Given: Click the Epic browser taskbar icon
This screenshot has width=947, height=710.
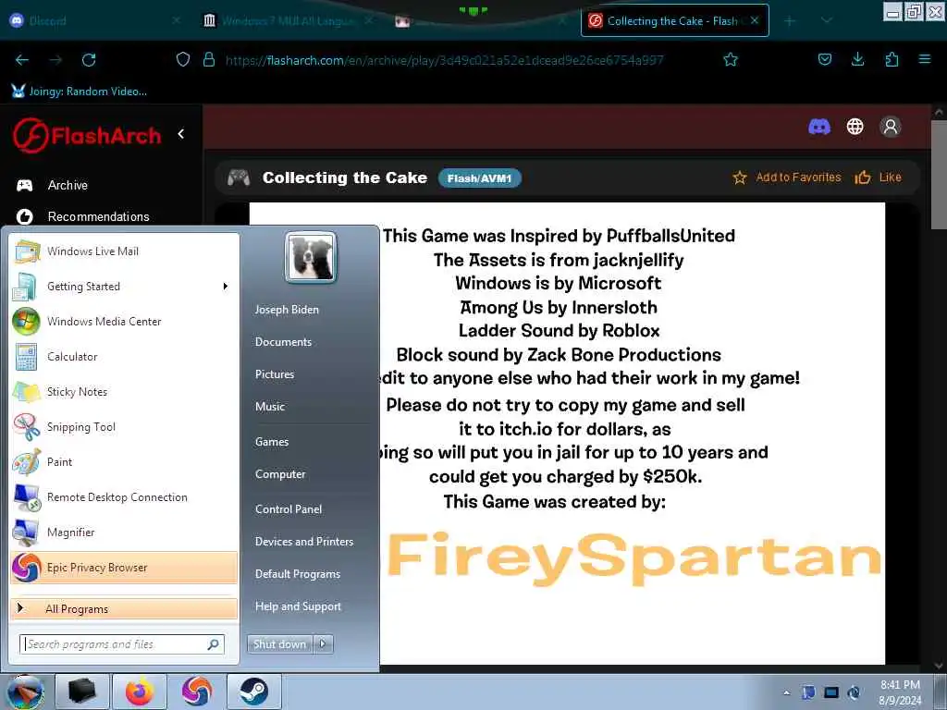Looking at the screenshot, I should click(197, 692).
